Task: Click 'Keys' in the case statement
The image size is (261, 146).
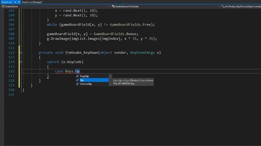Action: [69, 71]
